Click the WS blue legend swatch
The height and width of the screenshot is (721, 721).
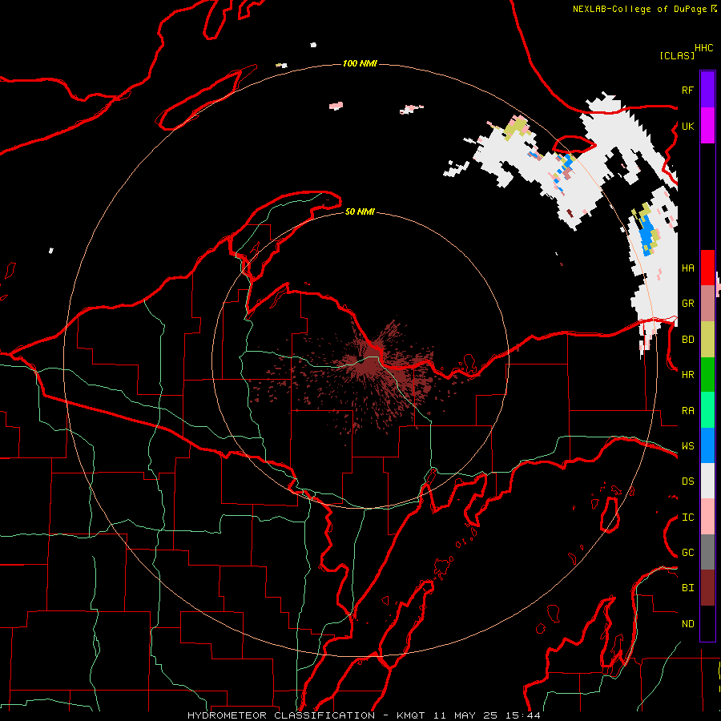coord(707,445)
